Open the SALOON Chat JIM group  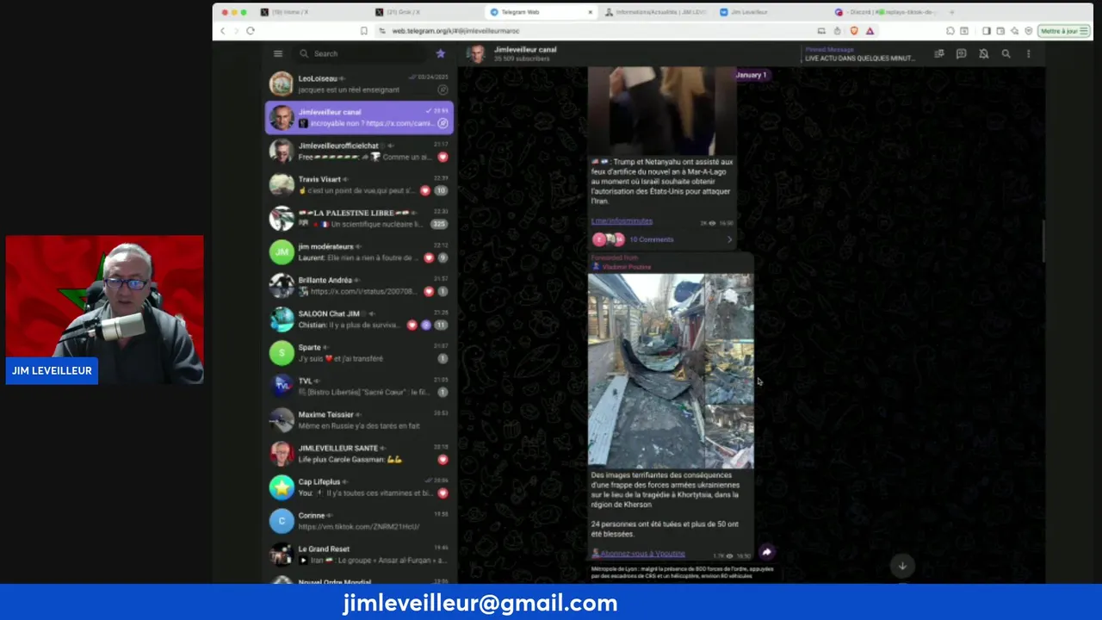tap(359, 319)
